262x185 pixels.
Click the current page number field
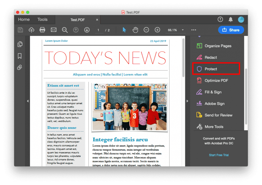99,30
